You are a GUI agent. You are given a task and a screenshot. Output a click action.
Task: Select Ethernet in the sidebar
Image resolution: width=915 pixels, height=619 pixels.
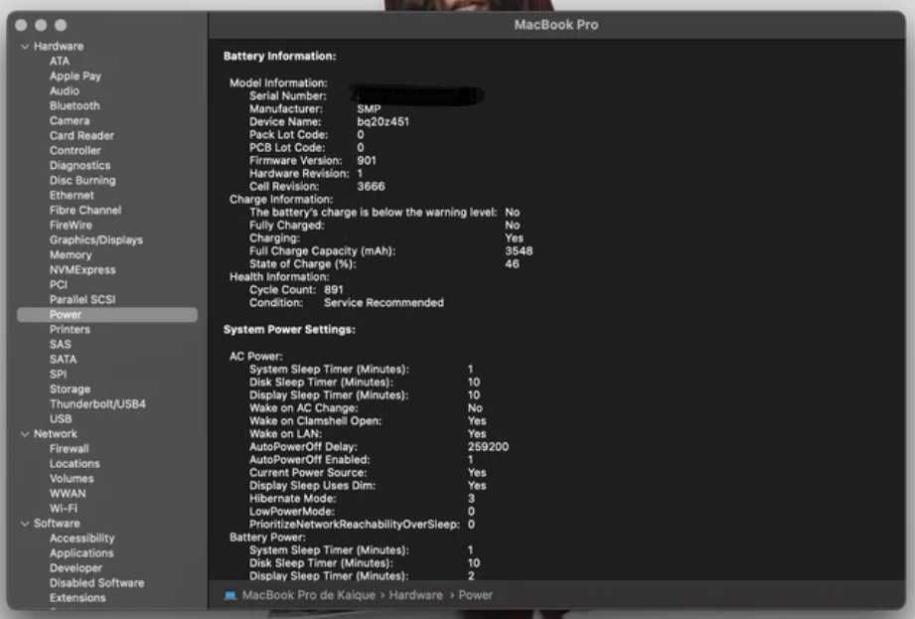[72, 196]
